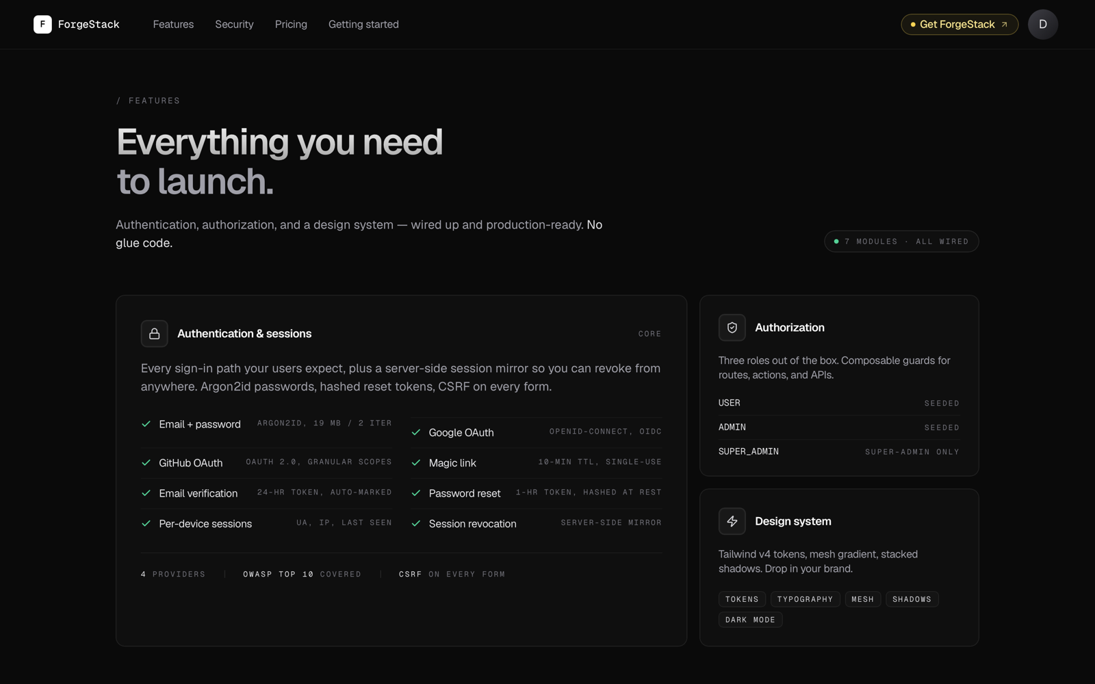Click the 10-MIN TTL, SINGLE-USE note

tap(600, 462)
